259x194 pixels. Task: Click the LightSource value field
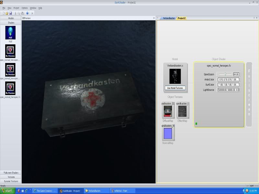tap(229, 90)
